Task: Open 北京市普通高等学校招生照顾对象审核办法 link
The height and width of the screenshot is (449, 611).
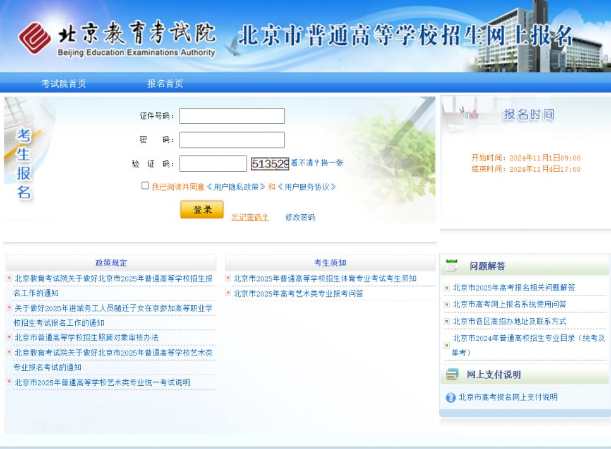Action: [x=87, y=338]
